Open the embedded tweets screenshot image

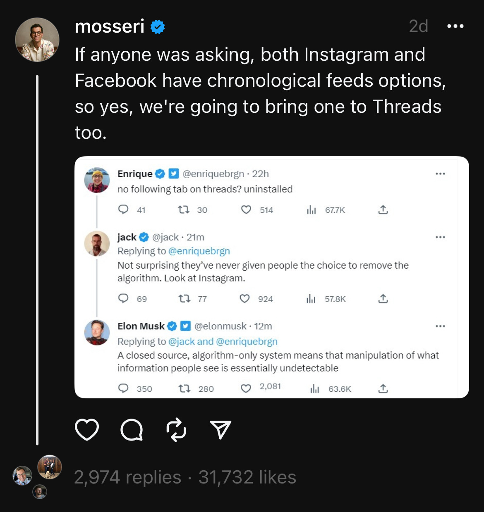[271, 277]
